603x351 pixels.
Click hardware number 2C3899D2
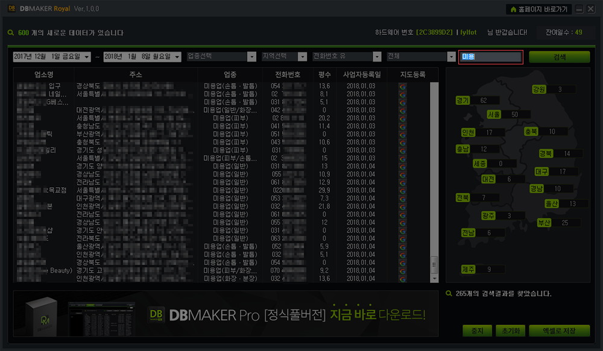[x=434, y=33]
